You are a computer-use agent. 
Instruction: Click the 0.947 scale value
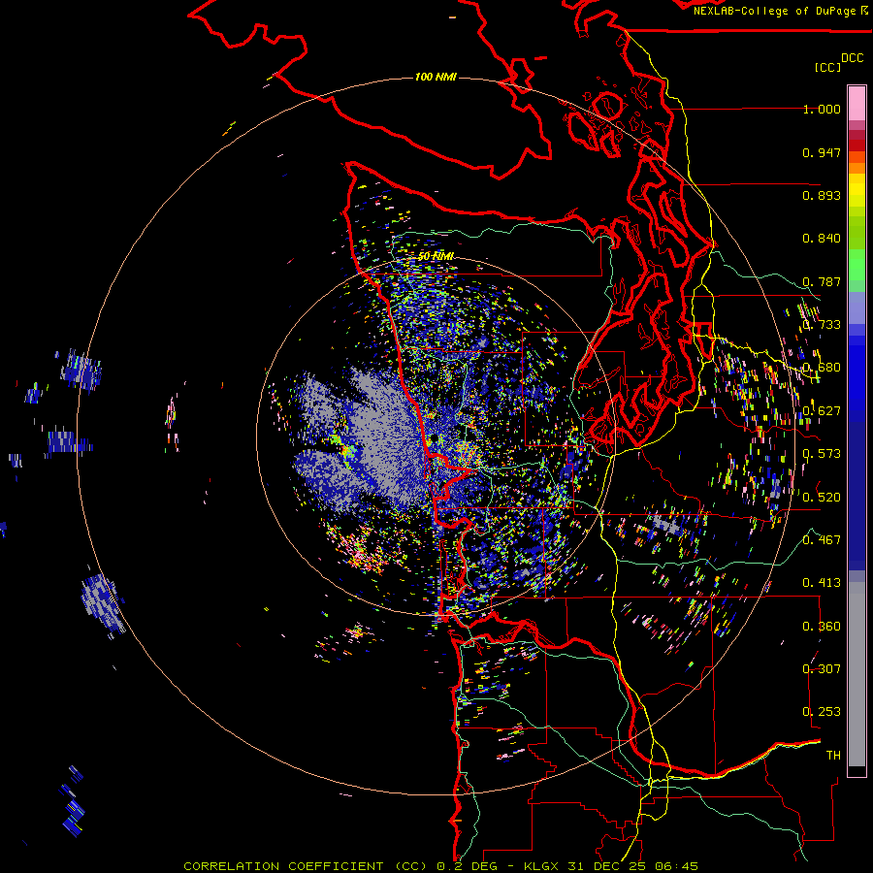tap(822, 152)
